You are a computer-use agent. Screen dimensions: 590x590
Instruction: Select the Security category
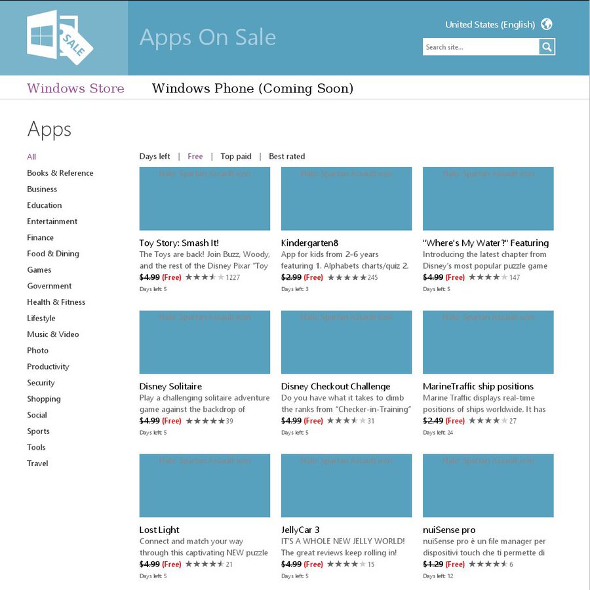click(x=41, y=383)
